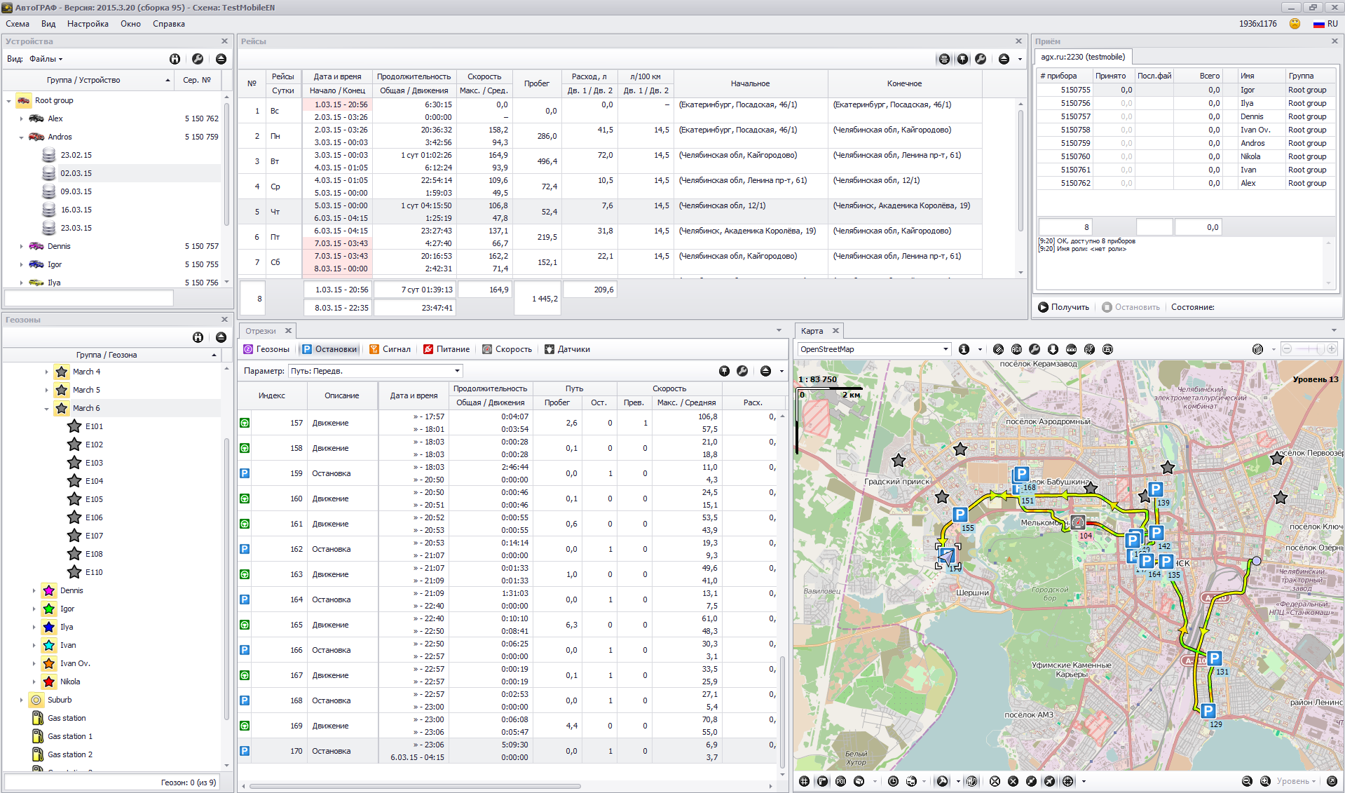The width and height of the screenshot is (1345, 793).
Task: Select the 02.03.15 file under Andros
Action: [x=76, y=173]
